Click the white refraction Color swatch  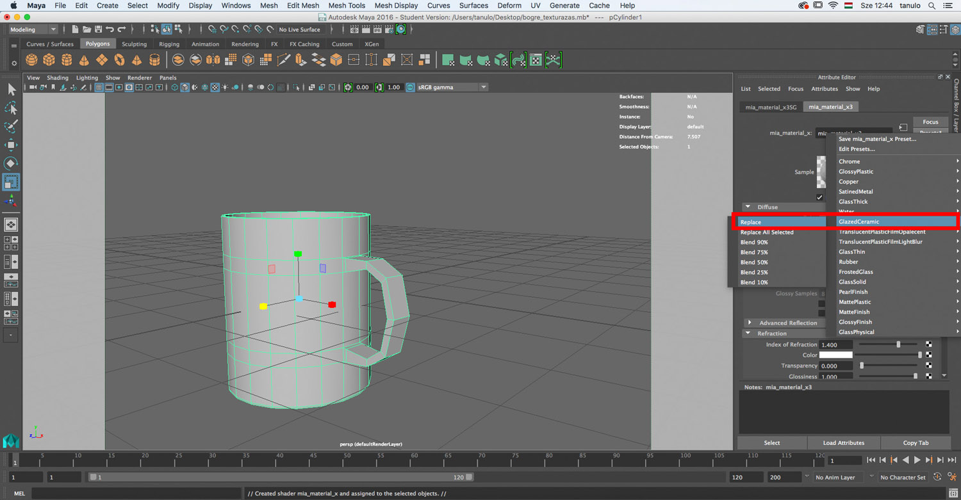click(835, 355)
